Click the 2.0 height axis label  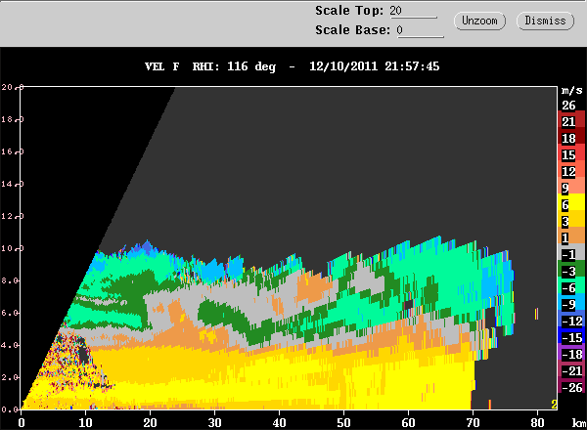(x=10, y=377)
